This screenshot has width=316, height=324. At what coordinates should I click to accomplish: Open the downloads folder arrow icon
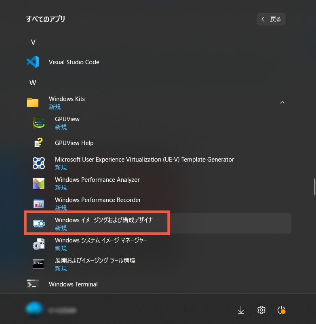coord(241,310)
